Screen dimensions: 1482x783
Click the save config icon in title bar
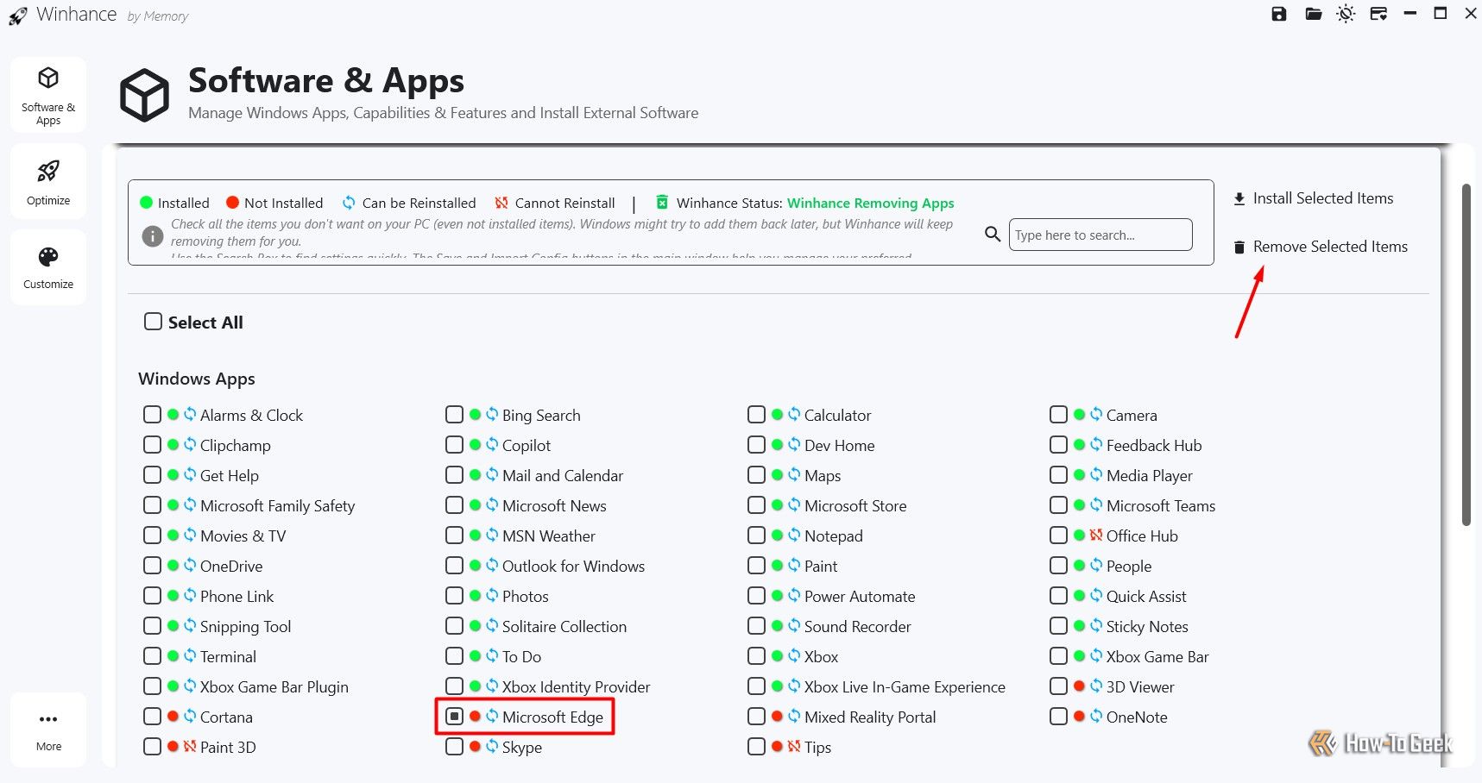[1279, 14]
